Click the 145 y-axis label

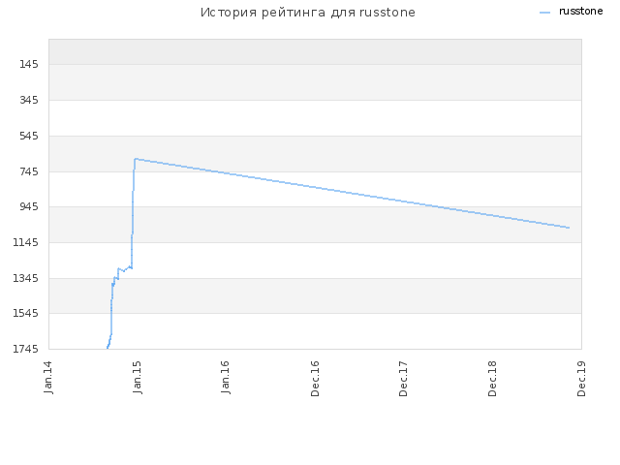pyautogui.click(x=29, y=64)
